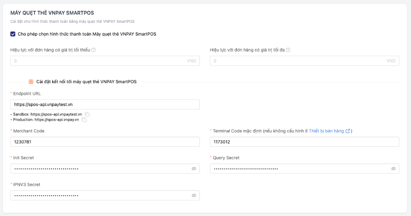This screenshot has height=216, width=411.
Task: Click inside the IPNV3 Secret field
Action: (100, 196)
